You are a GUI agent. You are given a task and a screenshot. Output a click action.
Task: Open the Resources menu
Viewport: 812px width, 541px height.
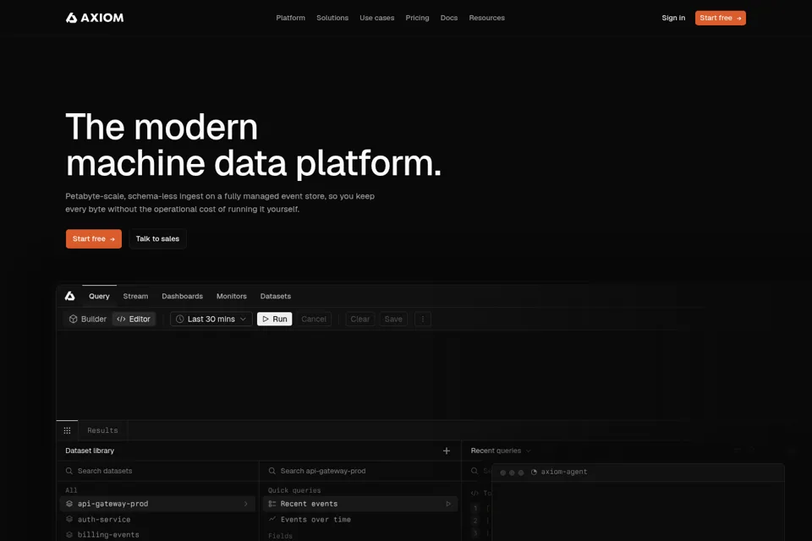487,18
